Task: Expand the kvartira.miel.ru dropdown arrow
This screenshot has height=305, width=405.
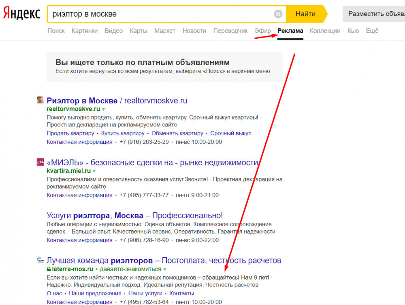Action: pyautogui.click(x=94, y=171)
